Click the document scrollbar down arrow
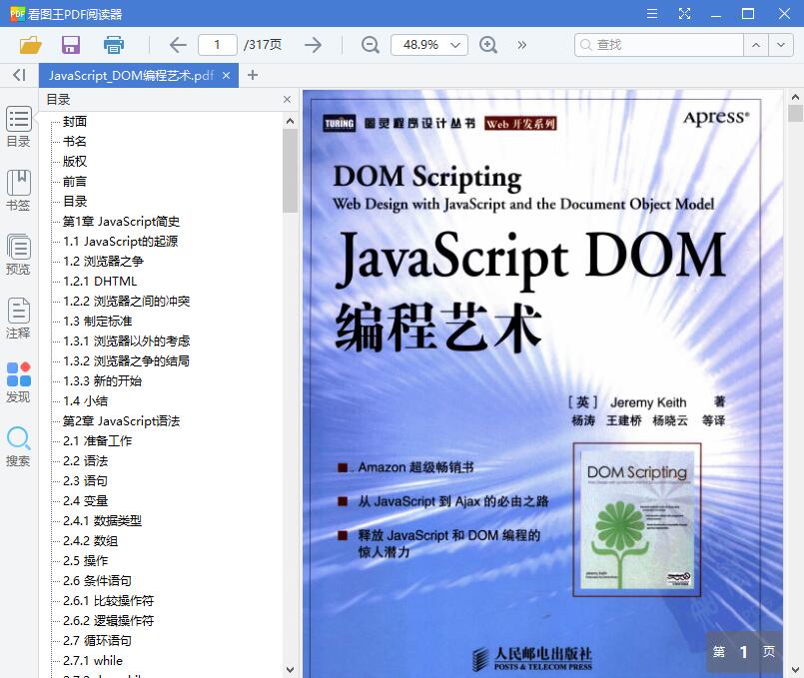 pyautogui.click(x=795, y=669)
